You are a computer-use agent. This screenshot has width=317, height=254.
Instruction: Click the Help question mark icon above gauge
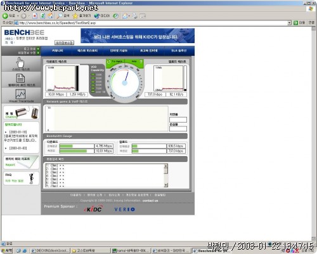coord(141,62)
